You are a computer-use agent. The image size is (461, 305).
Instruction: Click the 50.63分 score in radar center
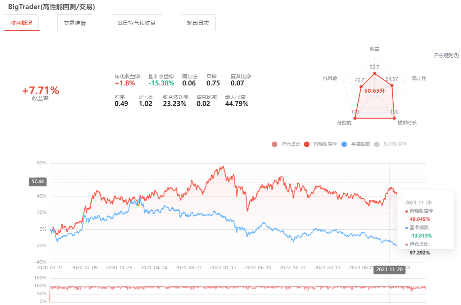(375, 91)
